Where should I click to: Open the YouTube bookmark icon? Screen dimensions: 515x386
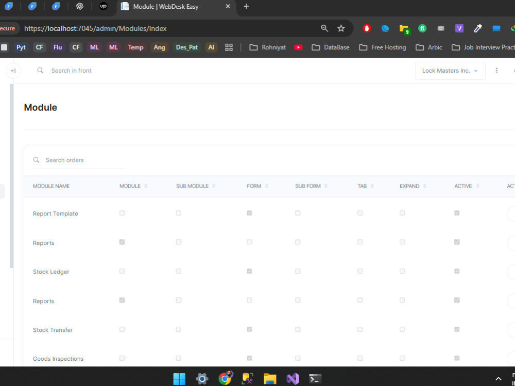298,47
